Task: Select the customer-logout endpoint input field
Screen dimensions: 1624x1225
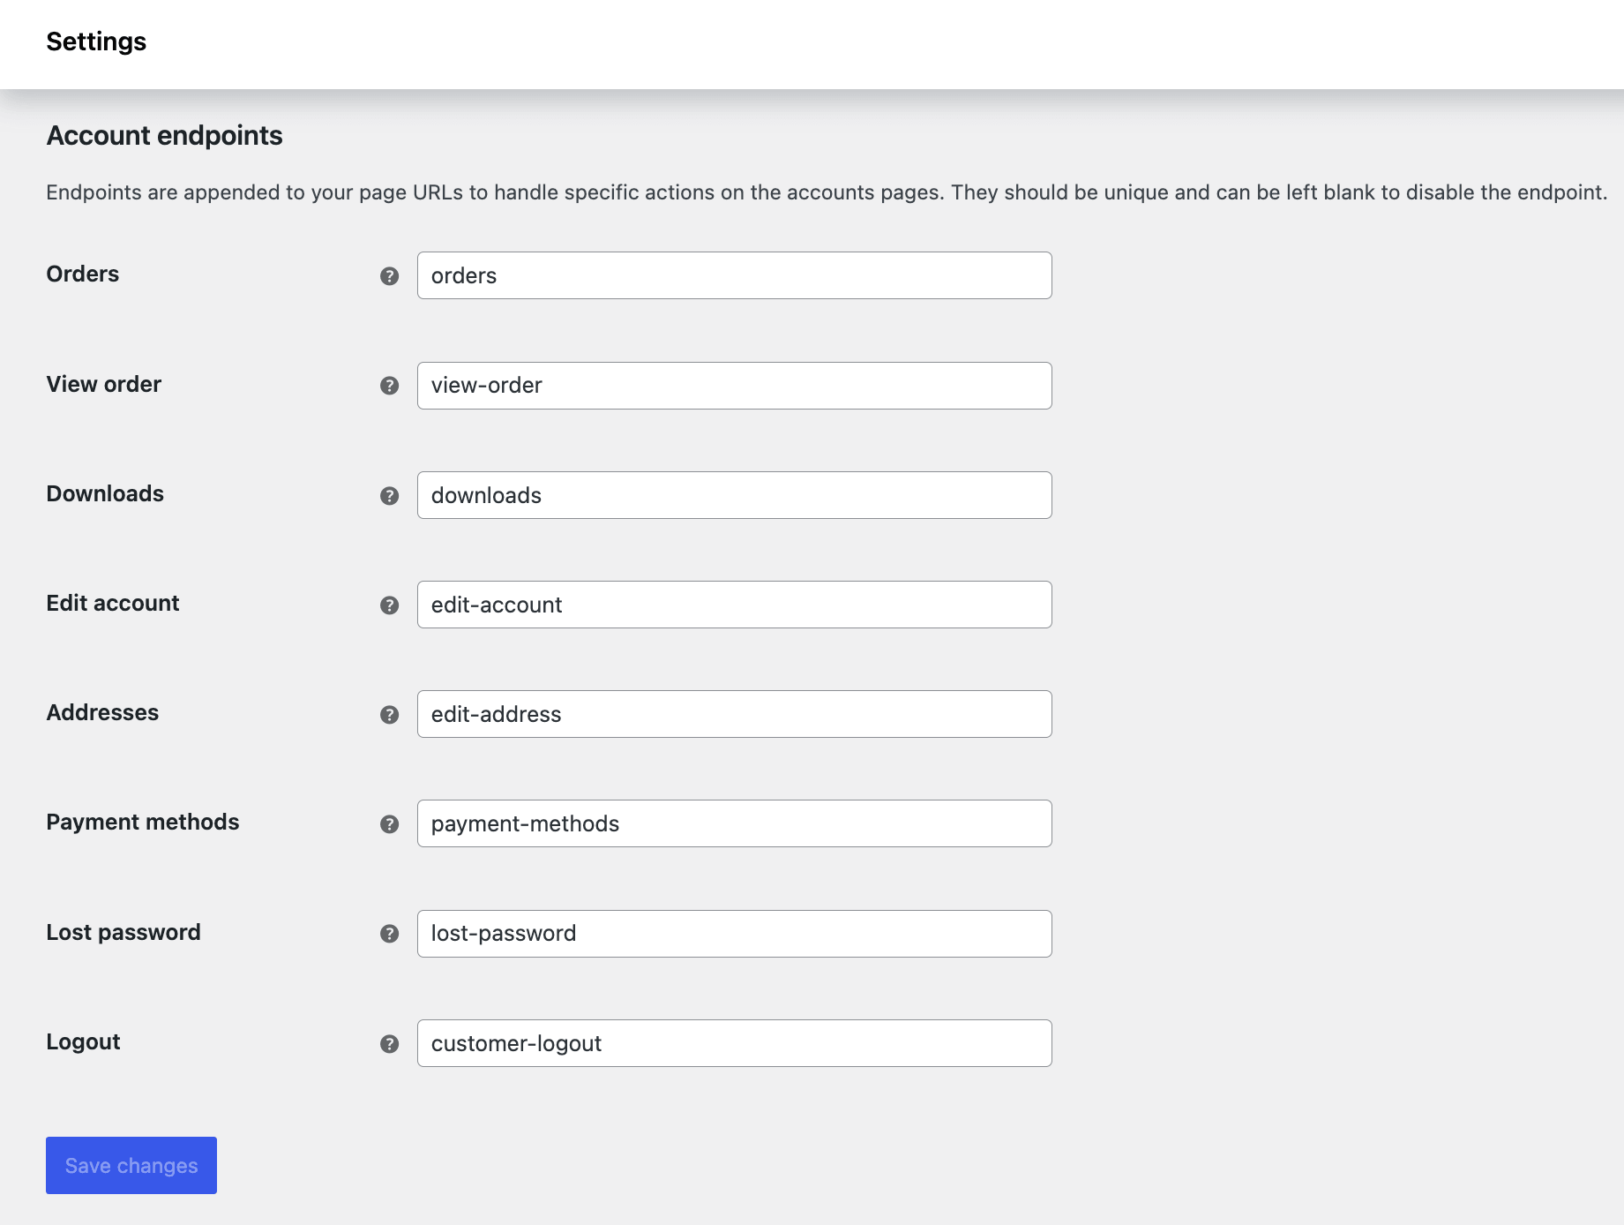Action: coord(734,1042)
